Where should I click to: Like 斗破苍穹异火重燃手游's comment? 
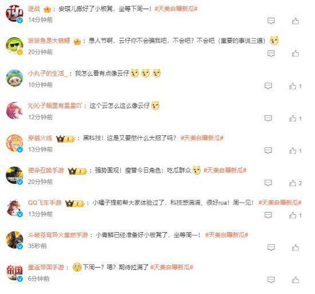coord(296,248)
